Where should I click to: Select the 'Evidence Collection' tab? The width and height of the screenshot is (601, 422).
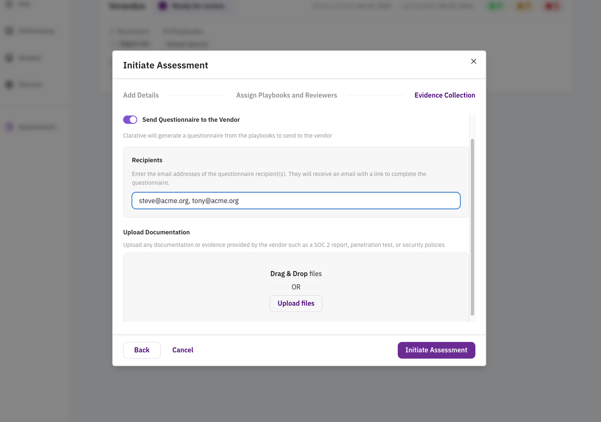coord(444,95)
